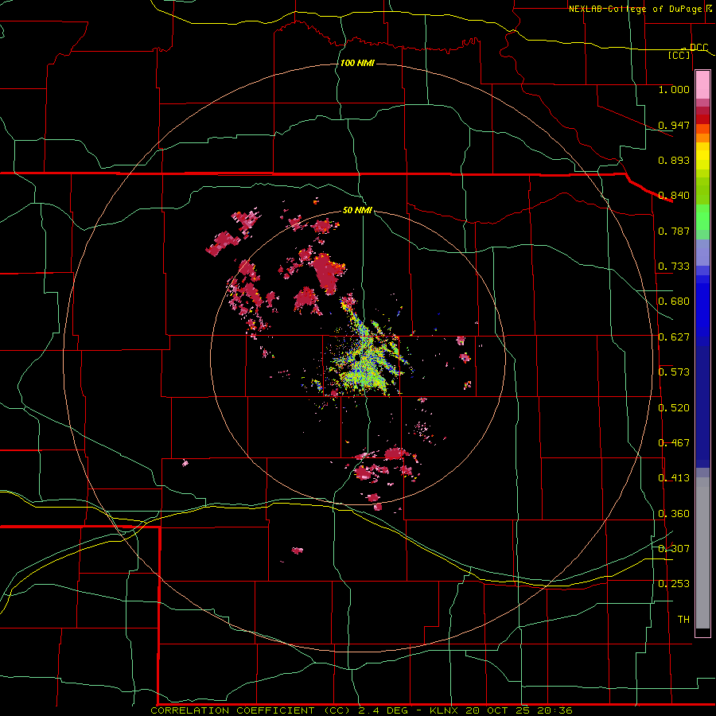The height and width of the screenshot is (716, 716).
Task: Click the green-yellow clutter at radar center
Action: [x=366, y=359]
